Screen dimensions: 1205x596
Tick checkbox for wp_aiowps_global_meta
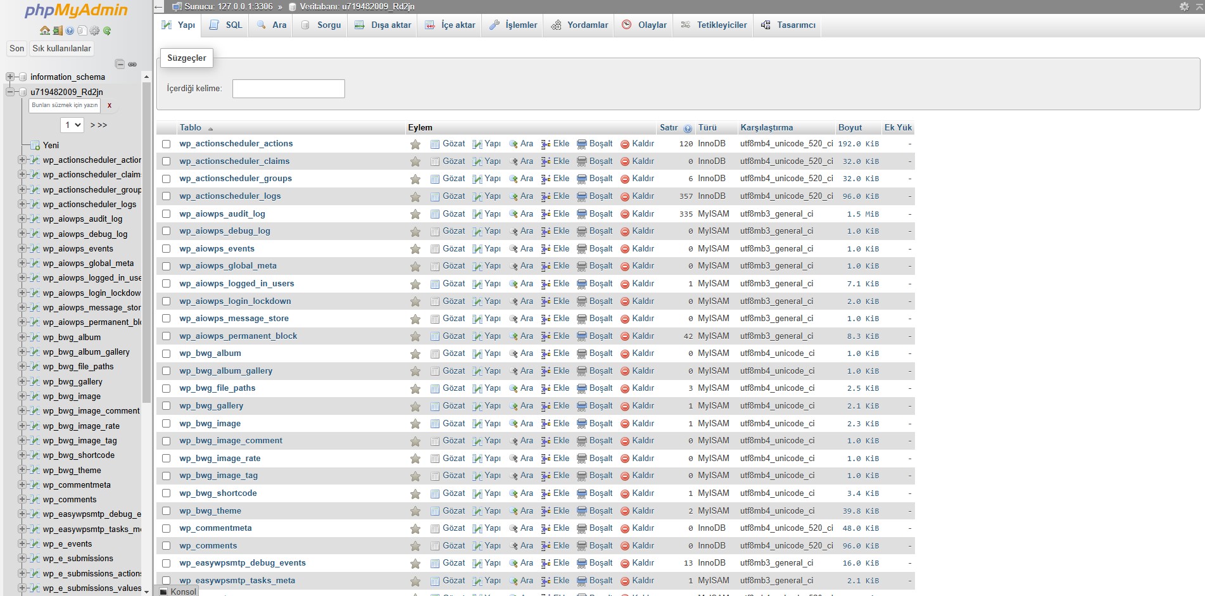pyautogui.click(x=166, y=266)
